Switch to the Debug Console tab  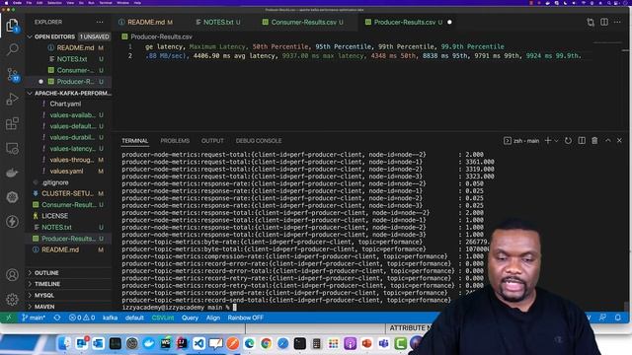pyautogui.click(x=259, y=141)
